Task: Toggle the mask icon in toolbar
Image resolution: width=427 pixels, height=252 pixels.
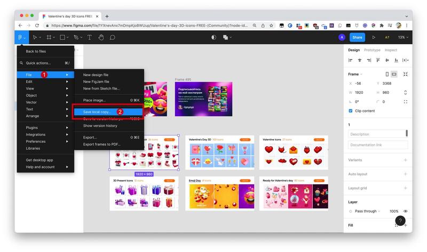Action: click(214, 37)
